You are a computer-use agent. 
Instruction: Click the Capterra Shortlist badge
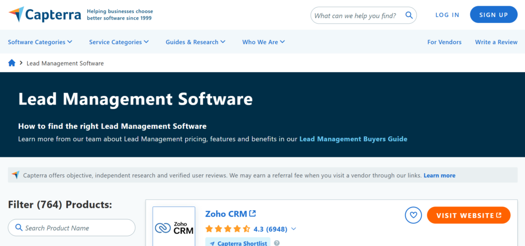point(238,243)
